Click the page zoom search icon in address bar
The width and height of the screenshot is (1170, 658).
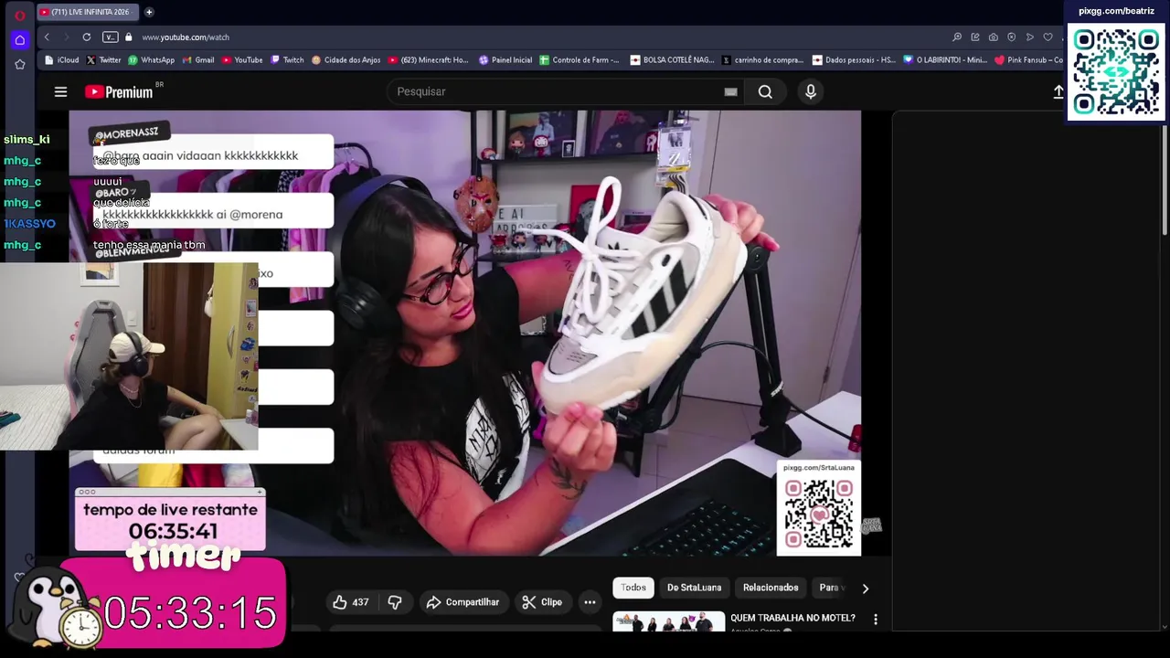pyautogui.click(x=957, y=37)
